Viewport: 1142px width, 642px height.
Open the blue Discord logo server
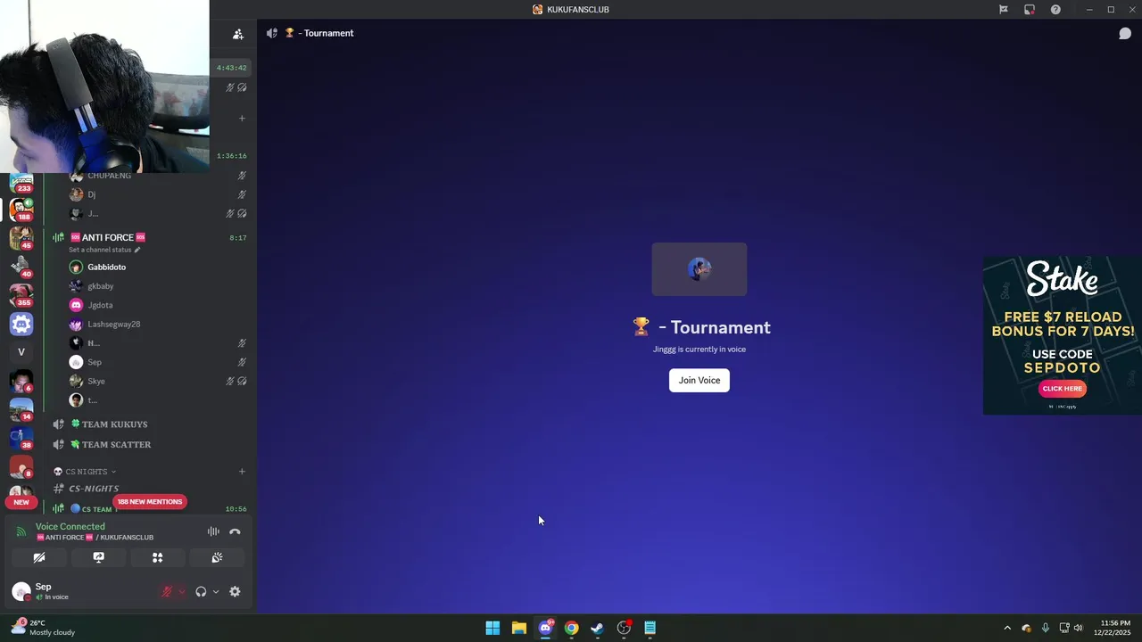pos(21,324)
